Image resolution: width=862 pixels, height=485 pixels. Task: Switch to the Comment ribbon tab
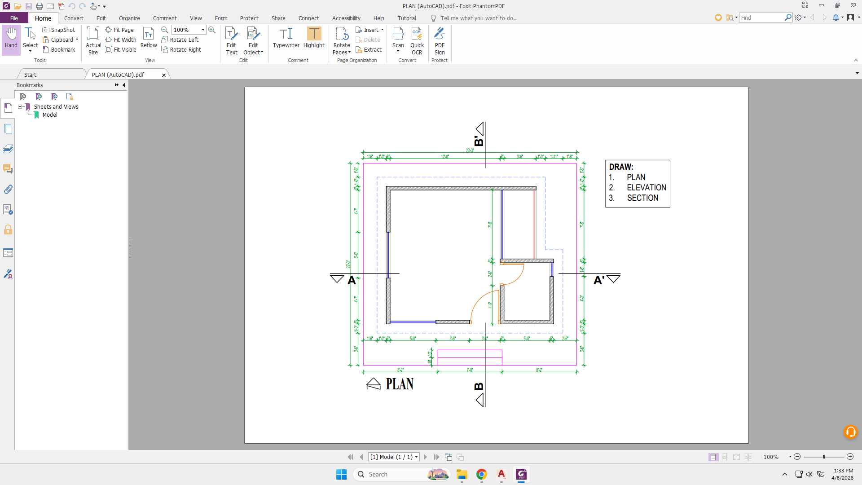coord(165,18)
